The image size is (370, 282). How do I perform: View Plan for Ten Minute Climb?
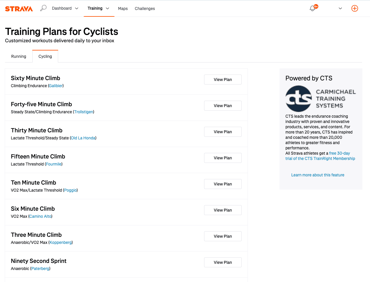(223, 184)
